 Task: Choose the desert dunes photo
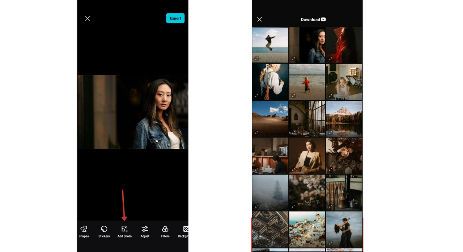pos(270,119)
